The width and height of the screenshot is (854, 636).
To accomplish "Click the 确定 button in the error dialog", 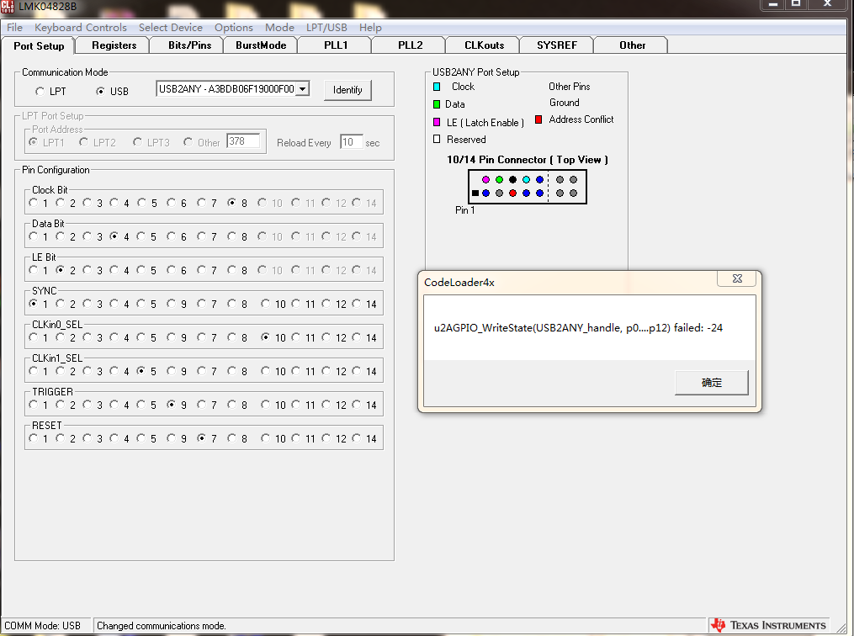I will point(711,382).
